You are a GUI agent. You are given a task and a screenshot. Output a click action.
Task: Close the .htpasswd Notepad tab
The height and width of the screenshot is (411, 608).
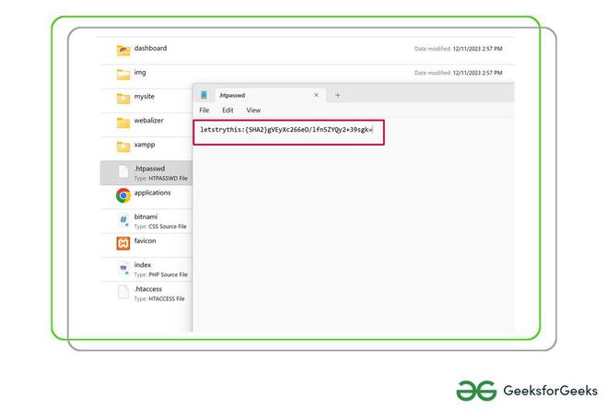316,95
